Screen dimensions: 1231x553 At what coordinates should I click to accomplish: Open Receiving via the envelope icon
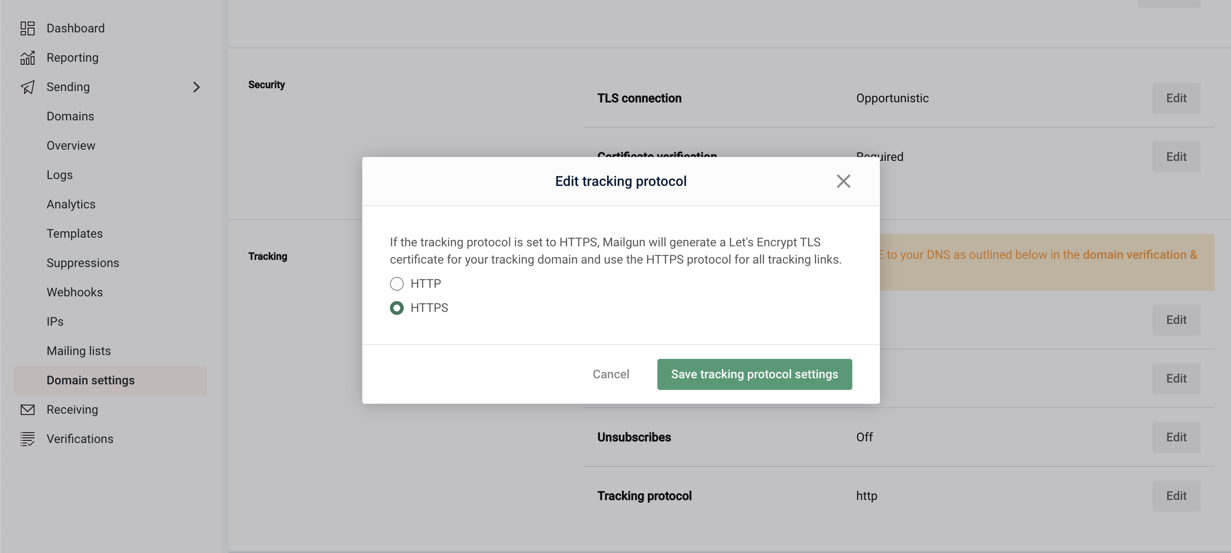[28, 410]
